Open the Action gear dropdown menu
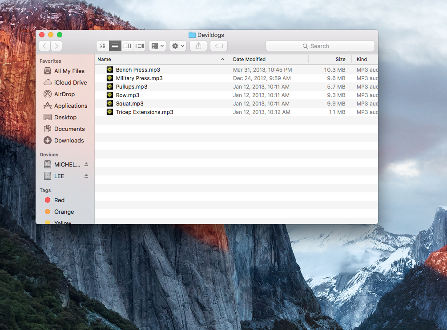 (178, 46)
